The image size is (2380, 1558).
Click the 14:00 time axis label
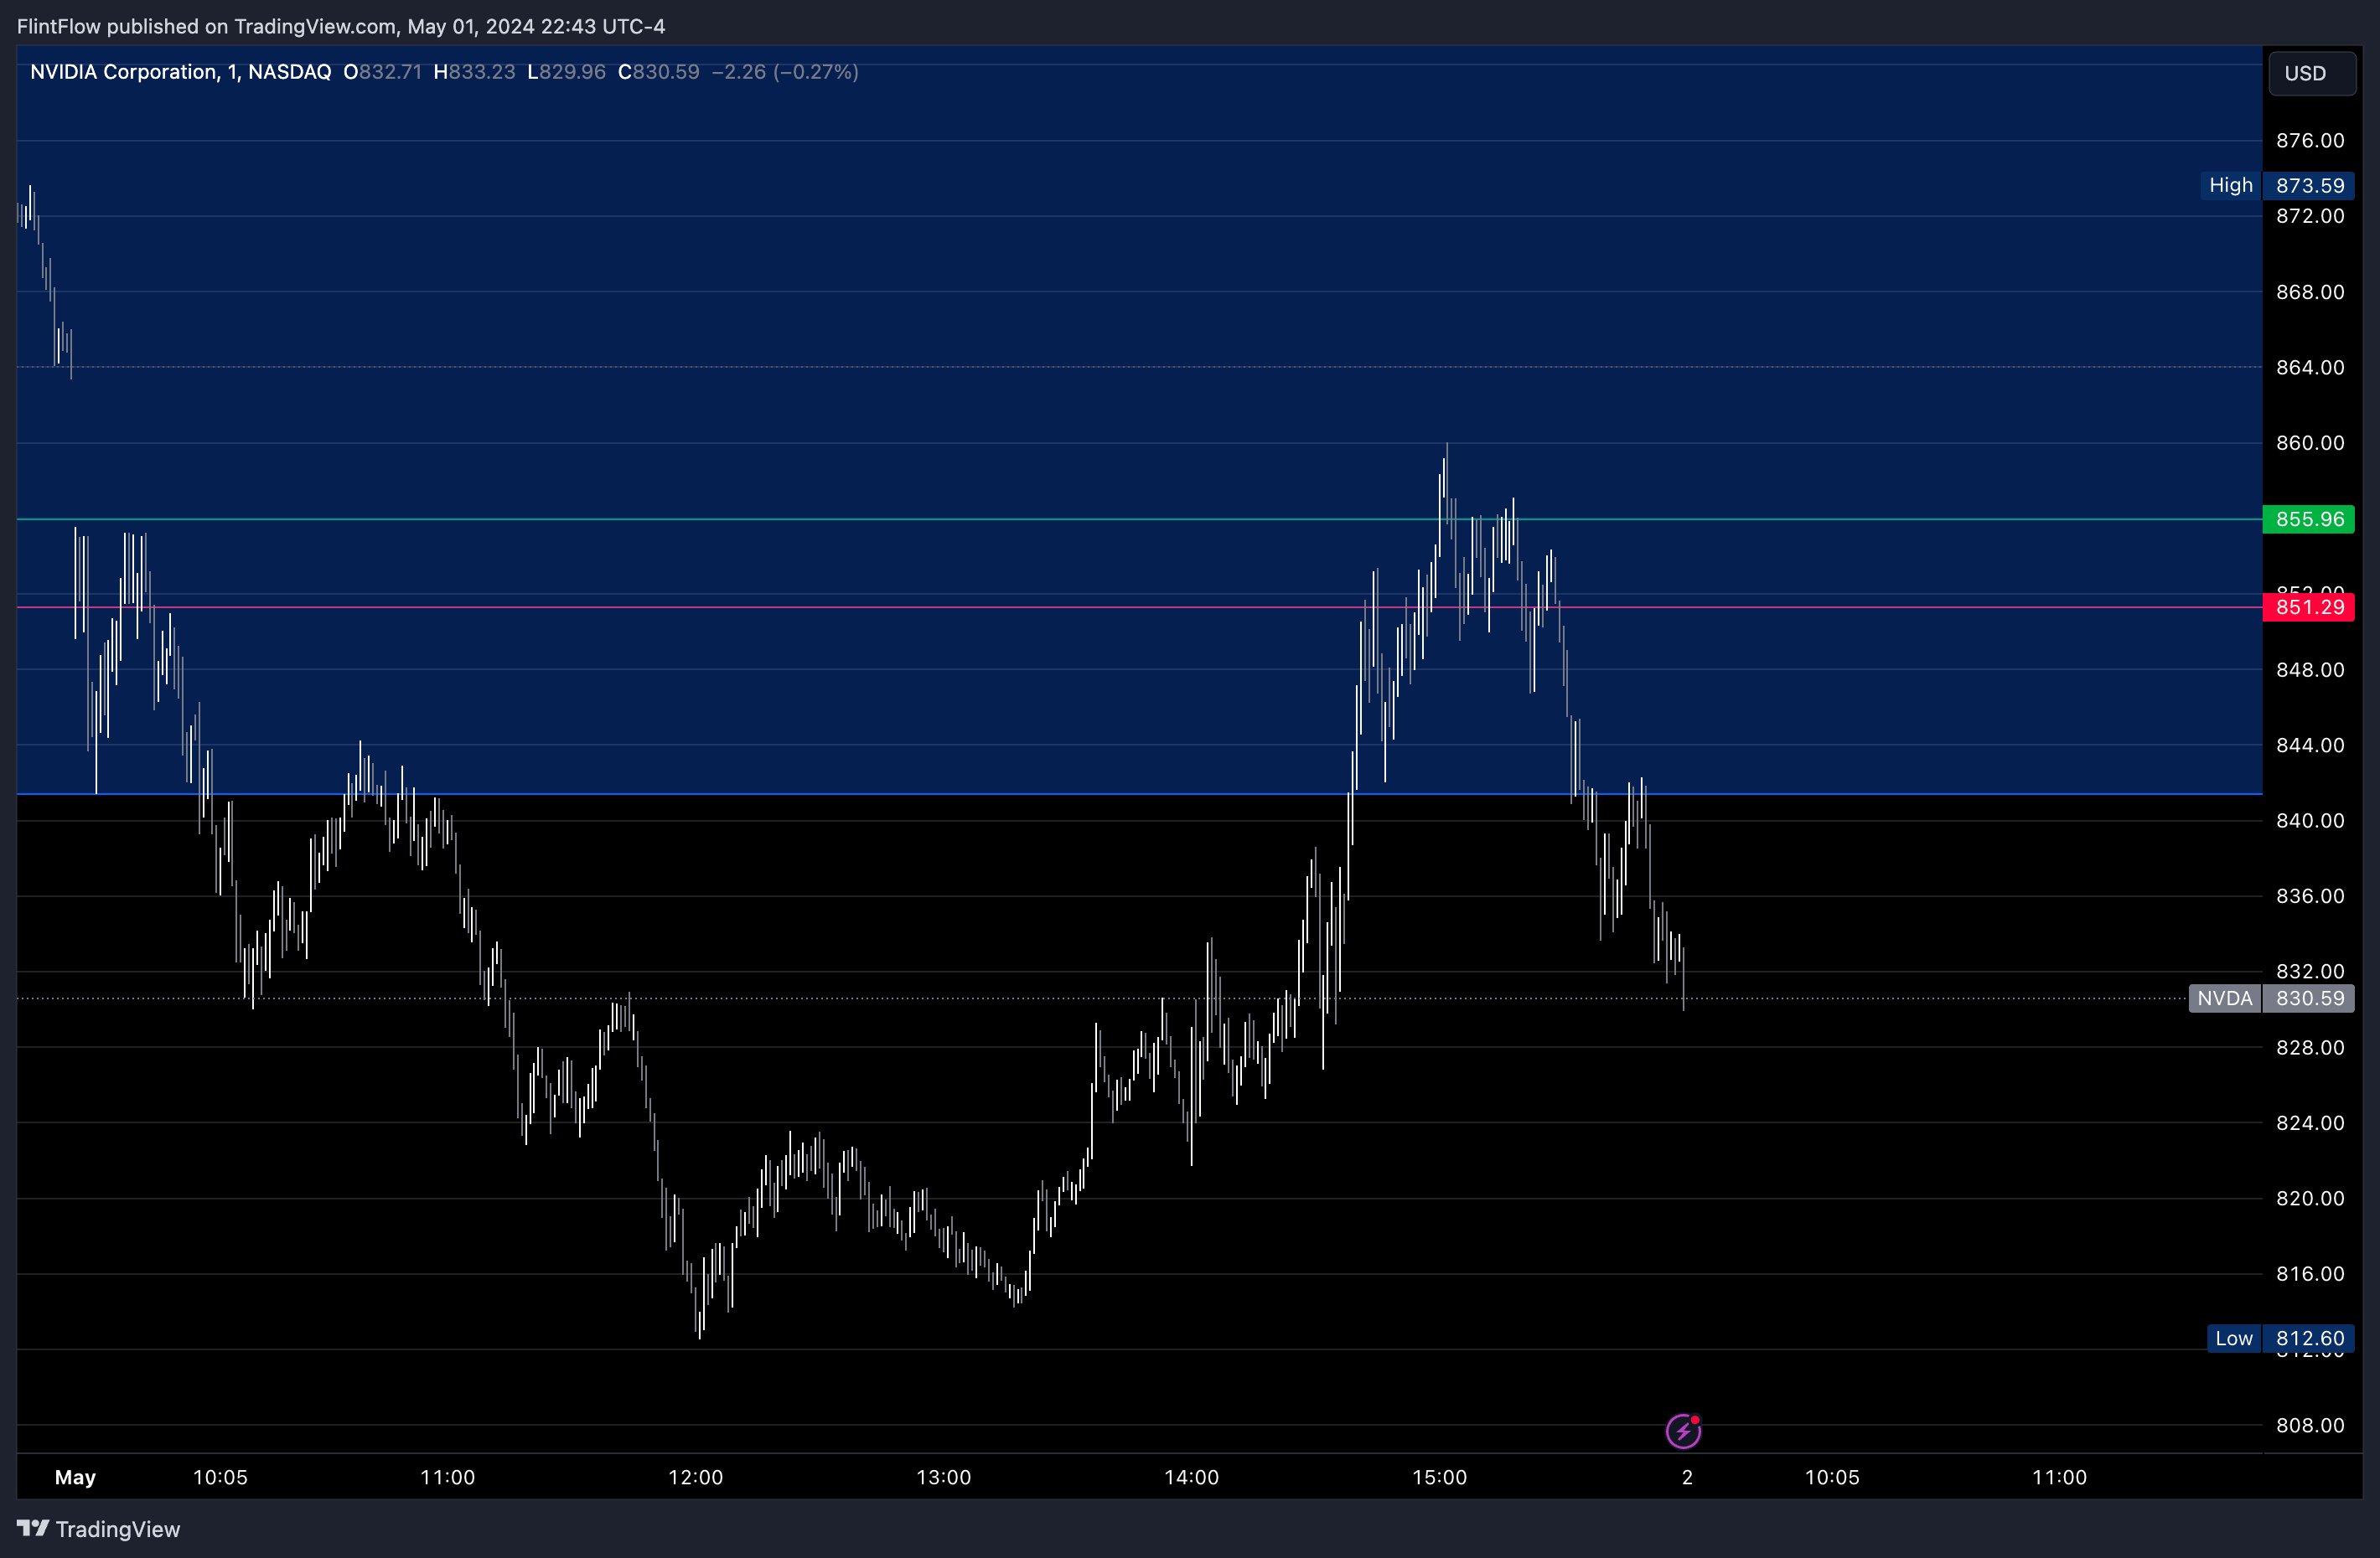(x=1192, y=1477)
